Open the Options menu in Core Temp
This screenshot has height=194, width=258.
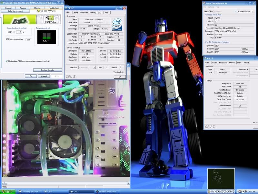[211, 7]
